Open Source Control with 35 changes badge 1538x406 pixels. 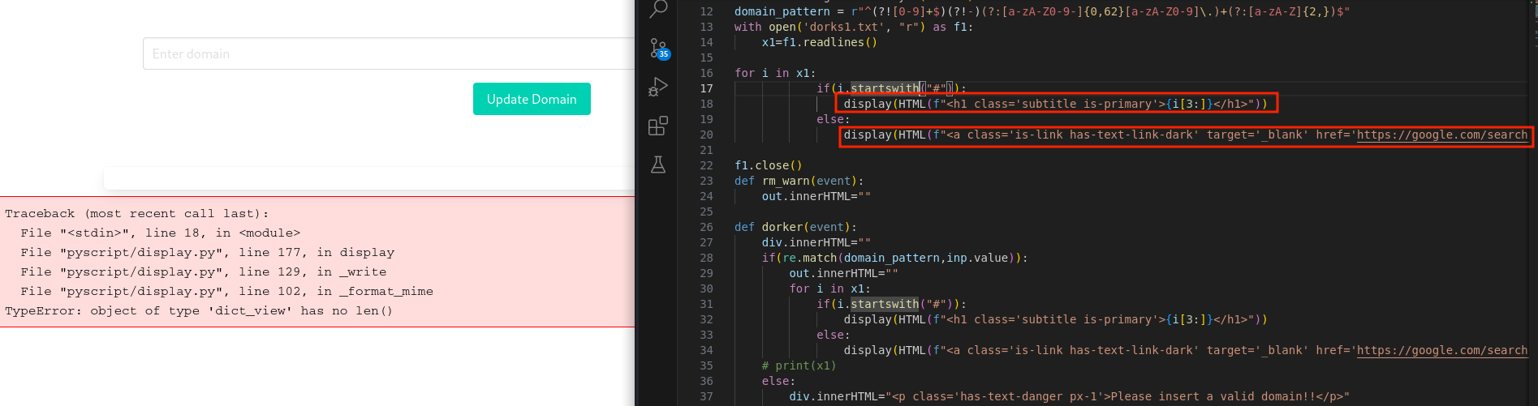click(658, 48)
